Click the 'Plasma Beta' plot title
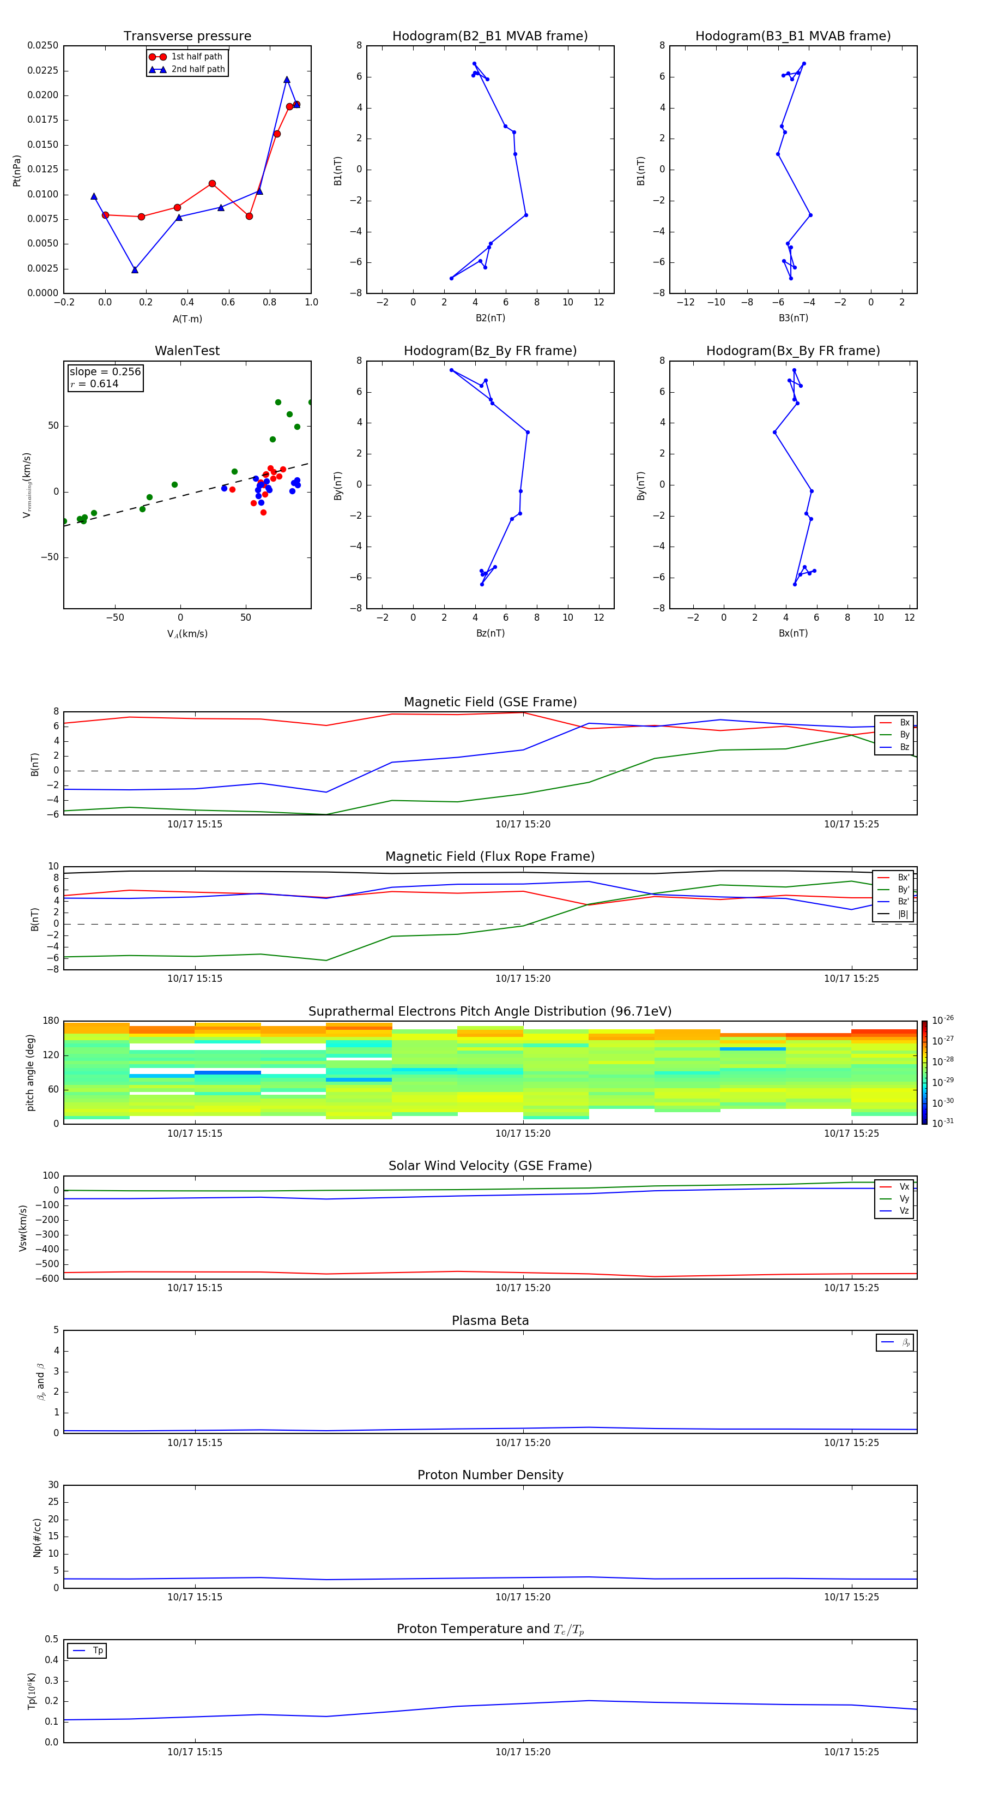The image size is (981, 1800). (x=490, y=1321)
